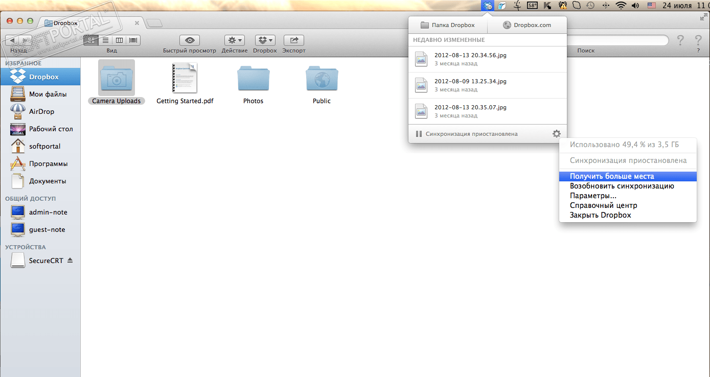Click the Kaspersky K menu bar icon

tap(547, 6)
